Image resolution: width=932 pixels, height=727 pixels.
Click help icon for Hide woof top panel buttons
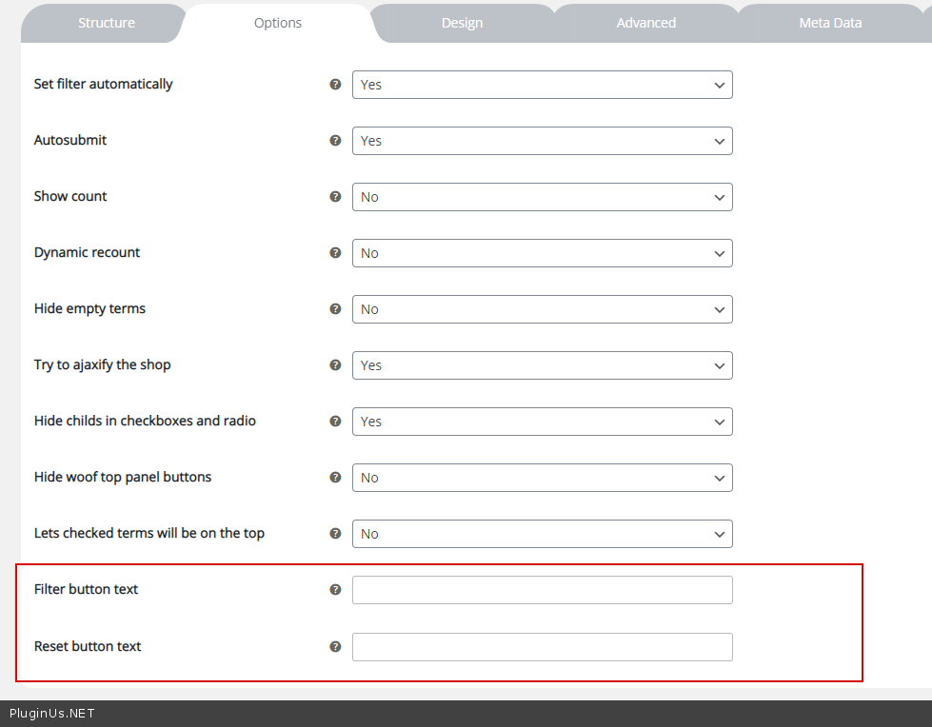[x=335, y=478]
